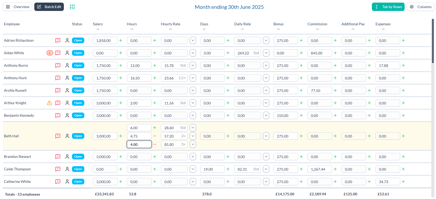Expand hourly rate dropdown for Anthony Hunt
436x199 pixels.
point(193,78)
